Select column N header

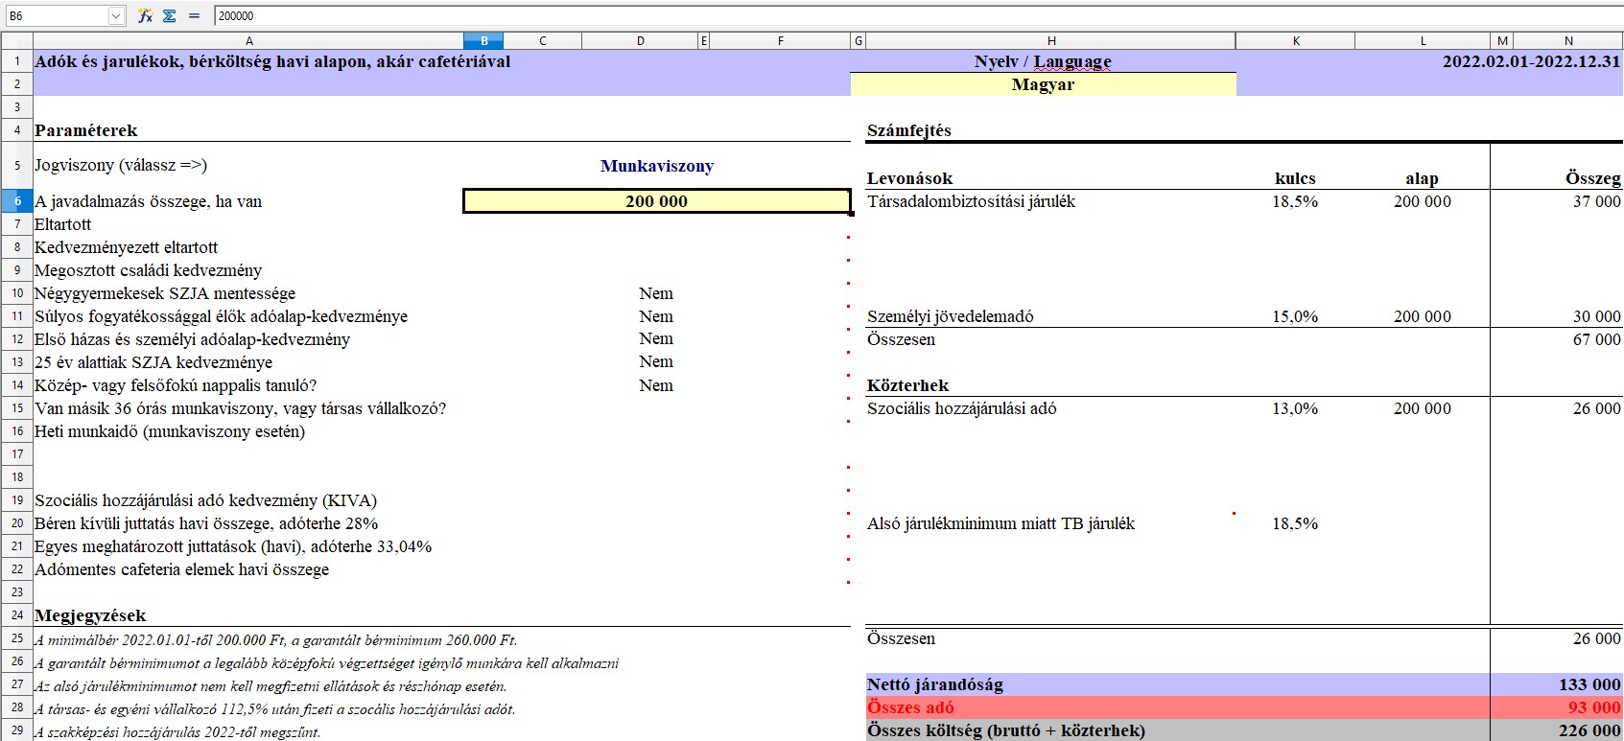(1568, 41)
